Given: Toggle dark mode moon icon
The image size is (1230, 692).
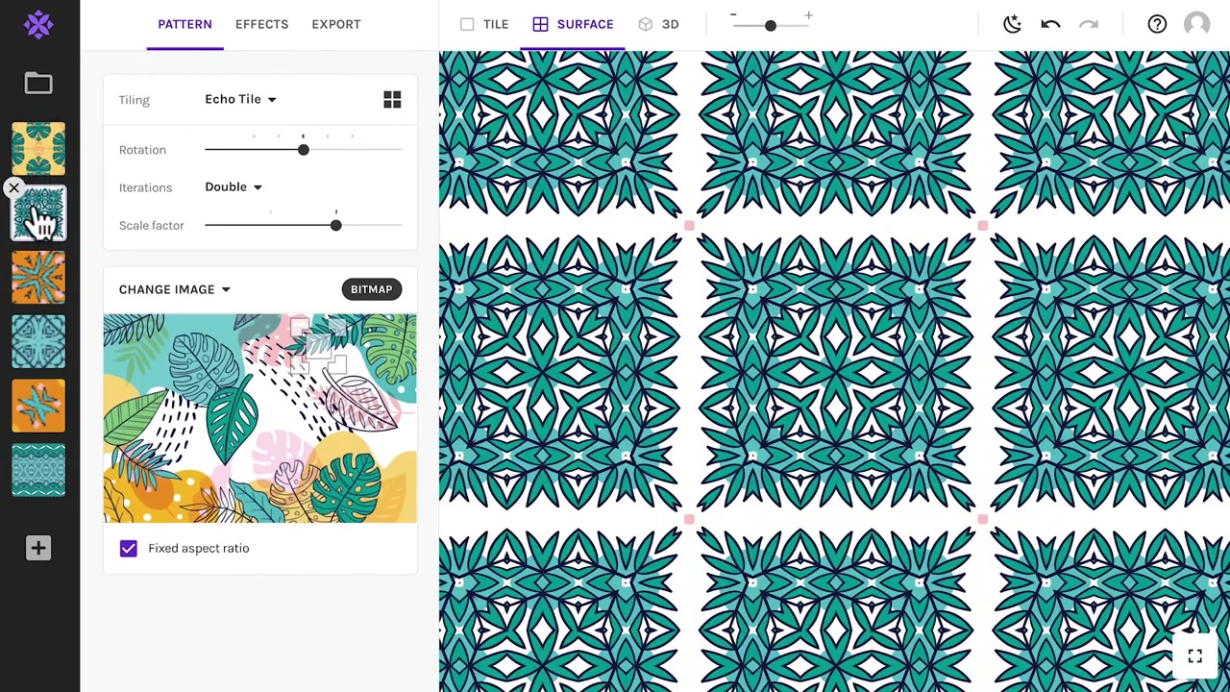Looking at the screenshot, I should (x=1012, y=24).
